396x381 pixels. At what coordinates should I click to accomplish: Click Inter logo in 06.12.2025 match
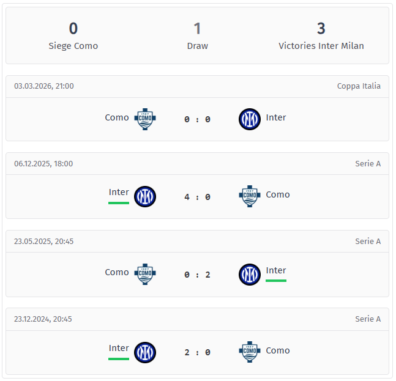[x=145, y=196]
